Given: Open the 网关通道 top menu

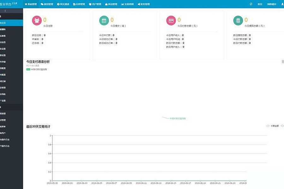Looking at the screenshot, I should pyautogui.click(x=63, y=4).
